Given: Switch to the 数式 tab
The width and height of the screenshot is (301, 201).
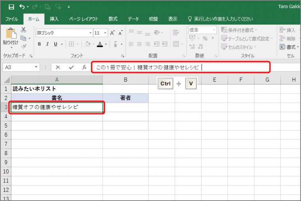Looking at the screenshot, I should [x=113, y=19].
